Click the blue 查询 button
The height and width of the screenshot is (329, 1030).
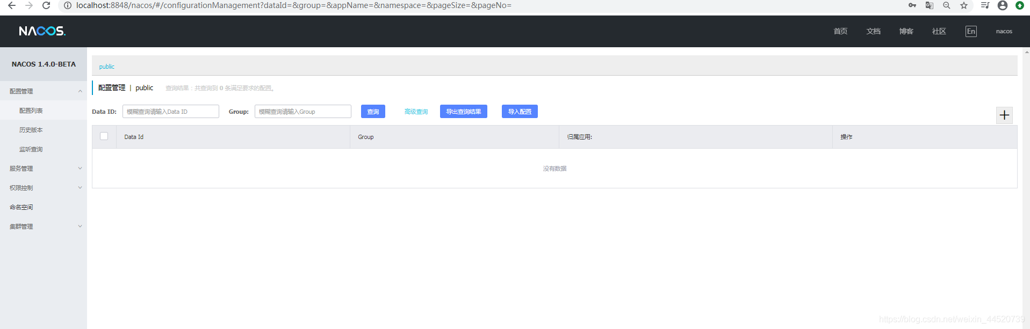tap(373, 112)
